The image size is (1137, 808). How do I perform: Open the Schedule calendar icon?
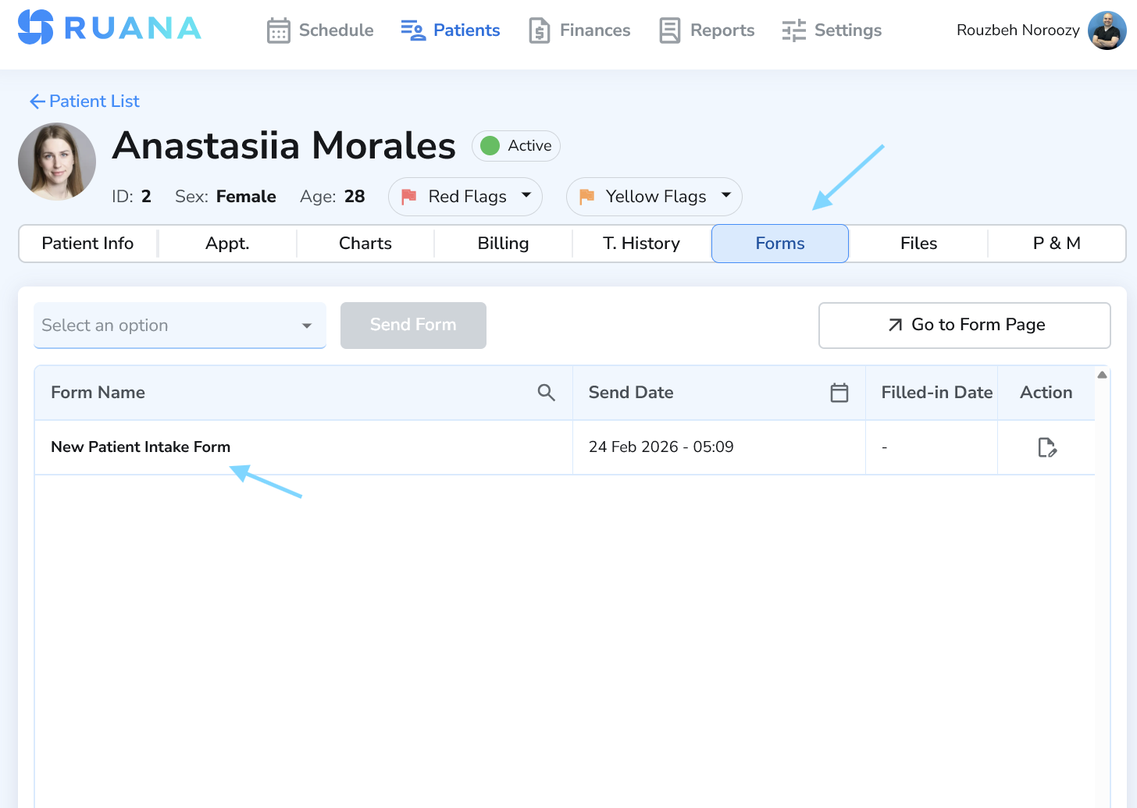pos(278,30)
